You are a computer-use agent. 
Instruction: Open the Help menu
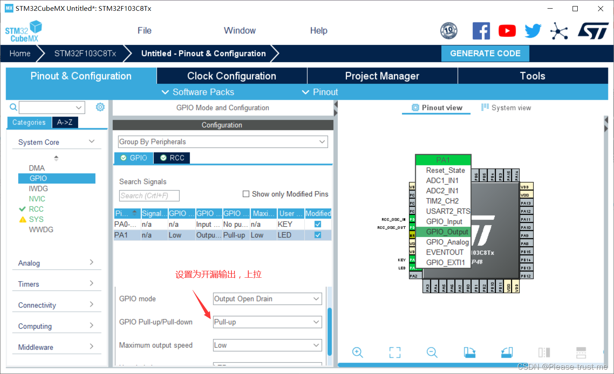click(319, 31)
